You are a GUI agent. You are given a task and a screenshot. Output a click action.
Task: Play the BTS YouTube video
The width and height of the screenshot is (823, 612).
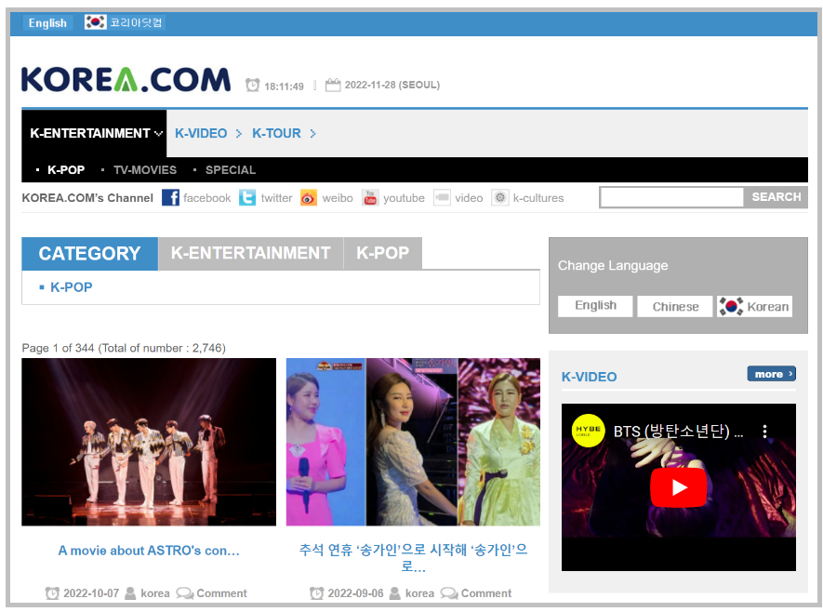(678, 487)
